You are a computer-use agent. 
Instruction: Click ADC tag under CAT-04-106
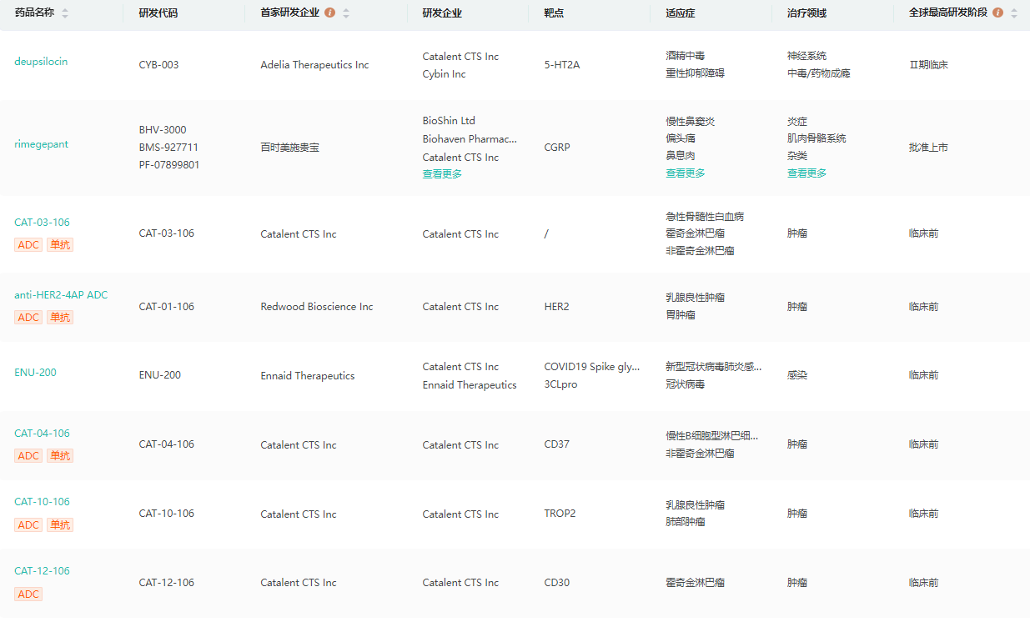tap(28, 456)
